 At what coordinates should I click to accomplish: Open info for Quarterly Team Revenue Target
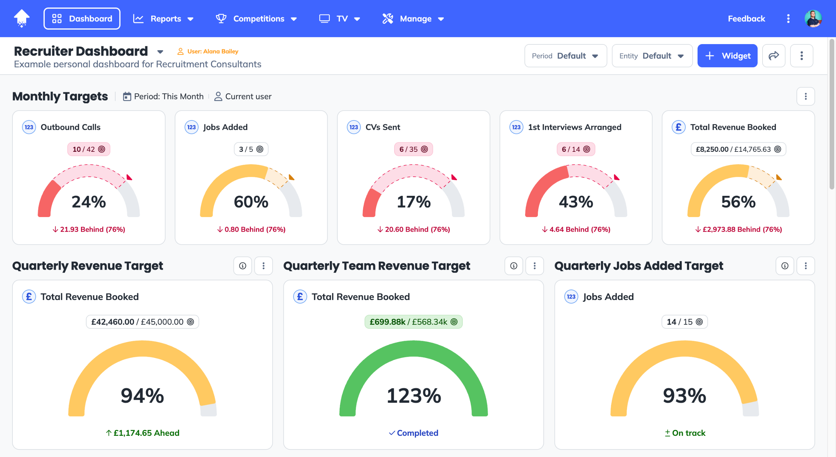(513, 266)
